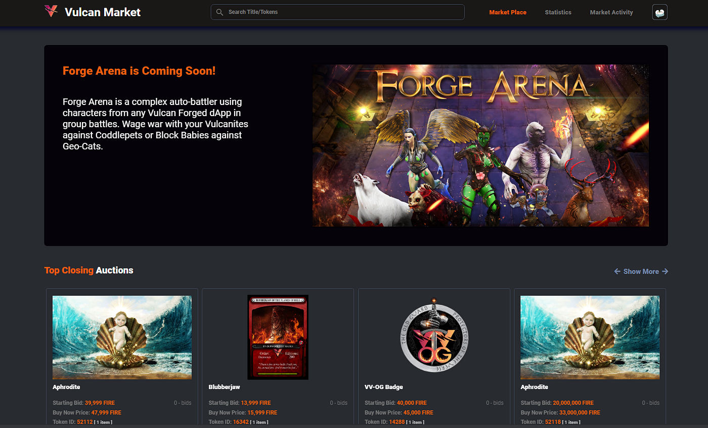This screenshot has height=428, width=708.
Task: Open the Market Place nav item
Action: [508, 12]
